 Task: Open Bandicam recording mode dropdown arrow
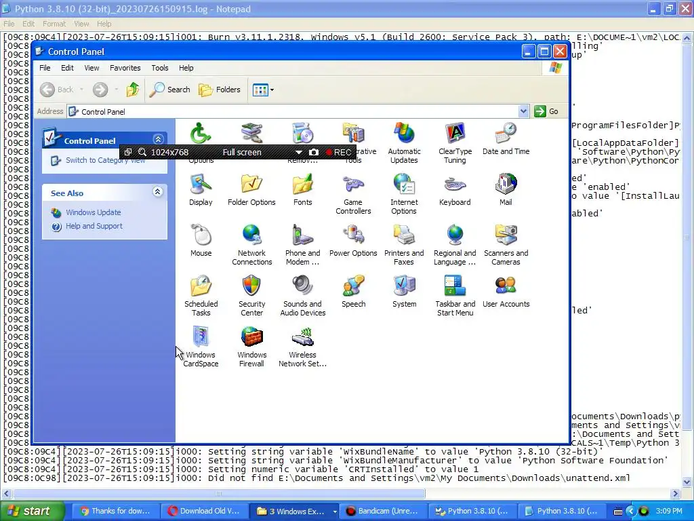(299, 153)
